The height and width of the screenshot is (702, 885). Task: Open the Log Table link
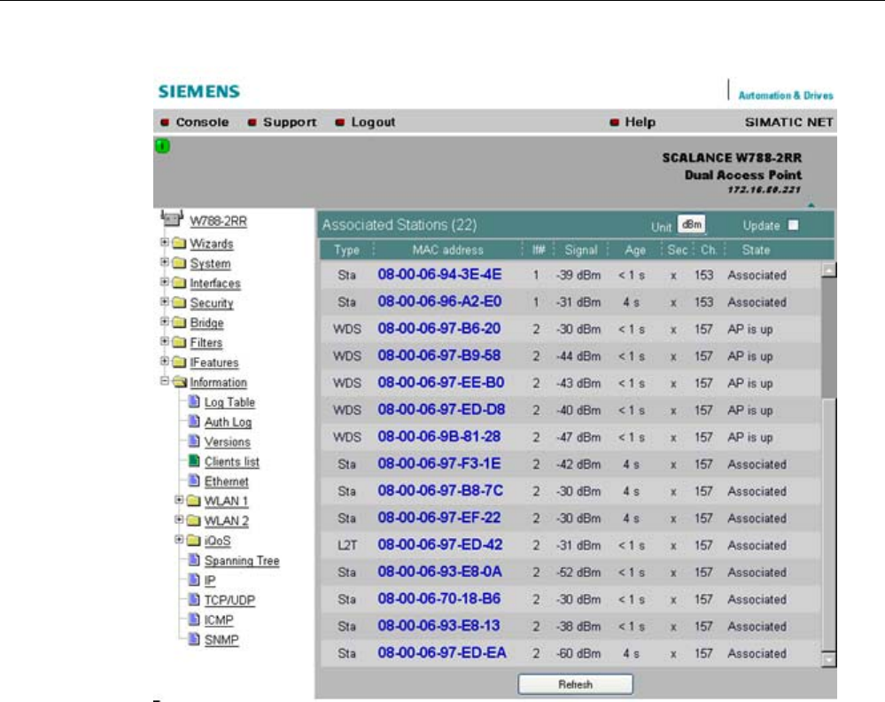[x=229, y=402]
